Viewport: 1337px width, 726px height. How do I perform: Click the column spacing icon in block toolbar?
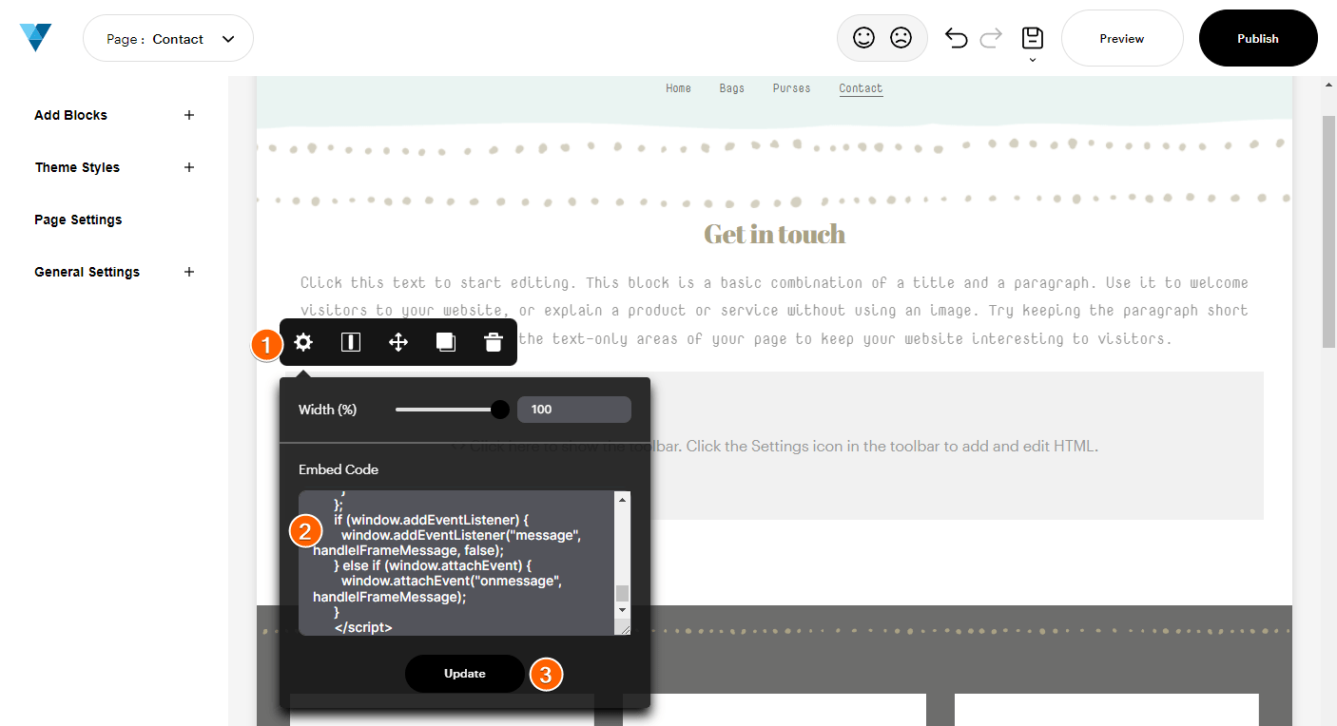tap(350, 342)
